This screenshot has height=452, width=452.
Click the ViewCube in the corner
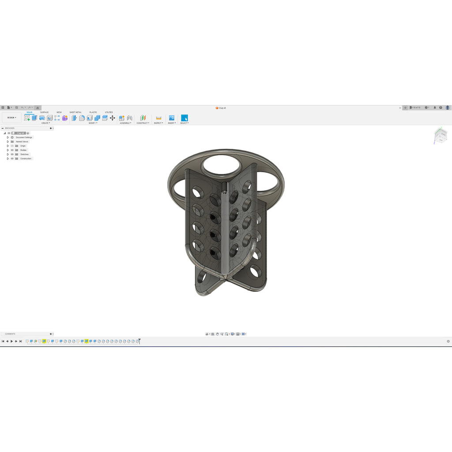[440, 136]
